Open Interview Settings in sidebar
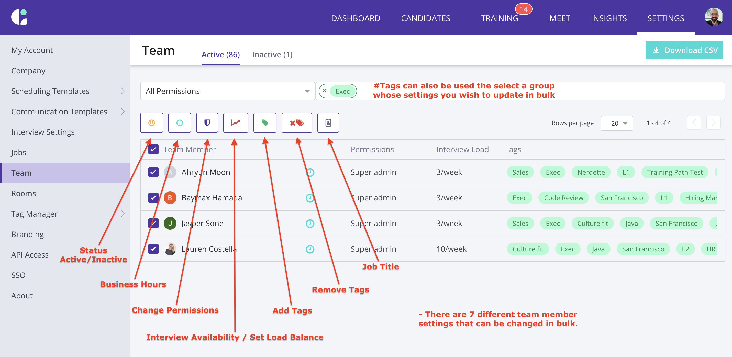732x357 pixels. click(43, 132)
